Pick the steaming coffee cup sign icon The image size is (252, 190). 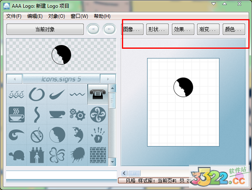point(16,114)
